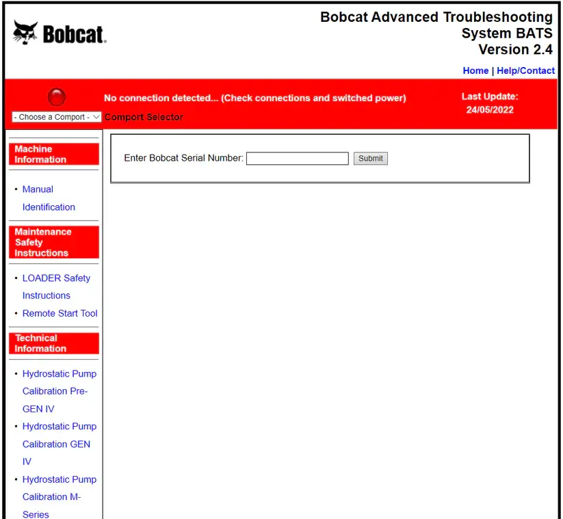Viewport: 563px width, 519px height.
Task: Select the Machine Information section header
Action: 54,155
